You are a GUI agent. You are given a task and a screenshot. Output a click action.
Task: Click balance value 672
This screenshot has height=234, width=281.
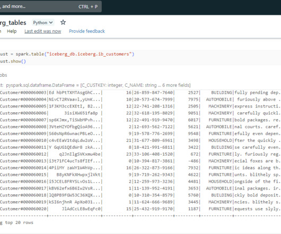[x=195, y=154]
